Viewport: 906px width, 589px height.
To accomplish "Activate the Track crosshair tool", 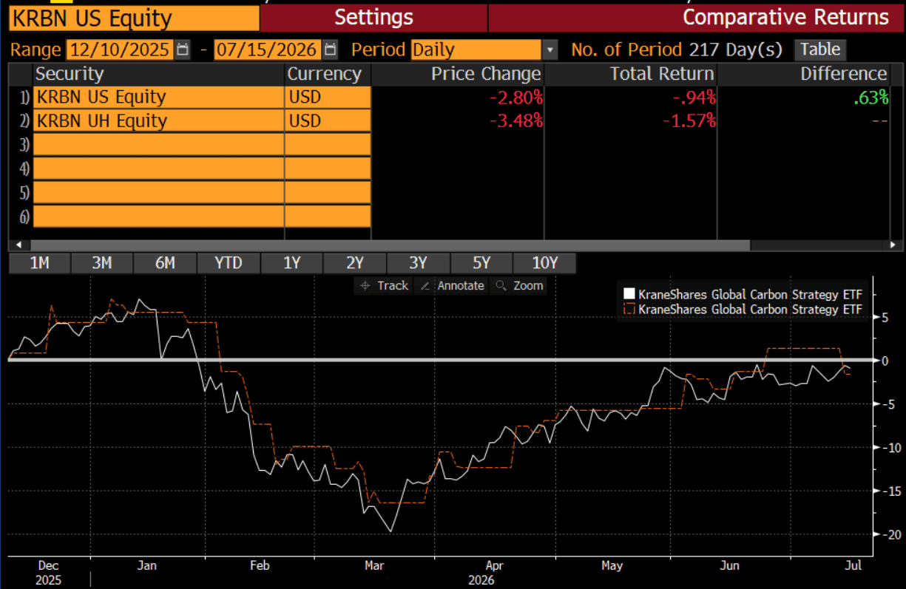I will click(x=383, y=285).
